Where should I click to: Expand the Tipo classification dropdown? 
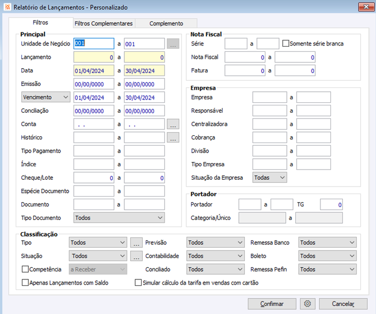click(x=98, y=243)
